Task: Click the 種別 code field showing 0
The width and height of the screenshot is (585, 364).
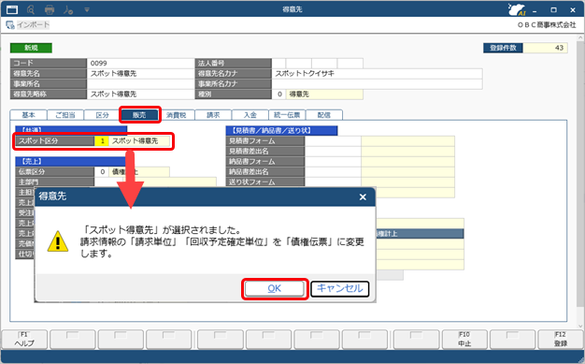Action: click(x=279, y=95)
